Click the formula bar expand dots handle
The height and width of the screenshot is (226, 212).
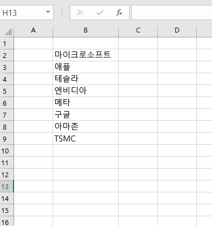click(62, 12)
